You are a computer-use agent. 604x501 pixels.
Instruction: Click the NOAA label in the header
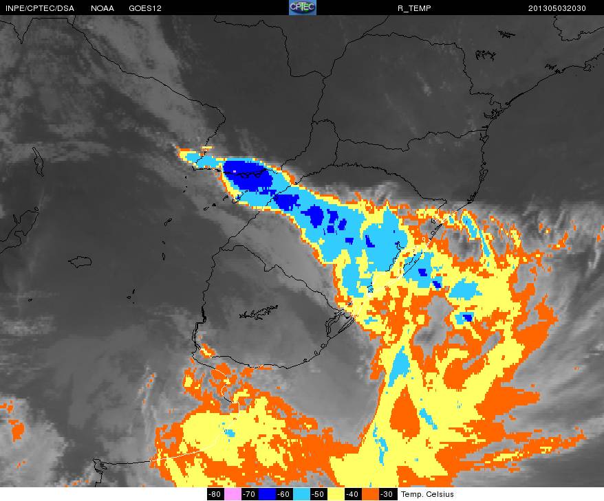(103, 8)
